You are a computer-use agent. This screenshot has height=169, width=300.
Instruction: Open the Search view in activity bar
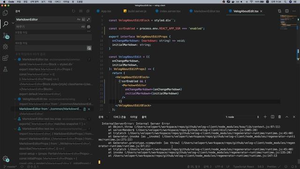(x=5, y=24)
